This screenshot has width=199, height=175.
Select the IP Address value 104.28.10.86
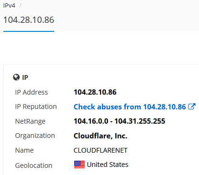95,92
